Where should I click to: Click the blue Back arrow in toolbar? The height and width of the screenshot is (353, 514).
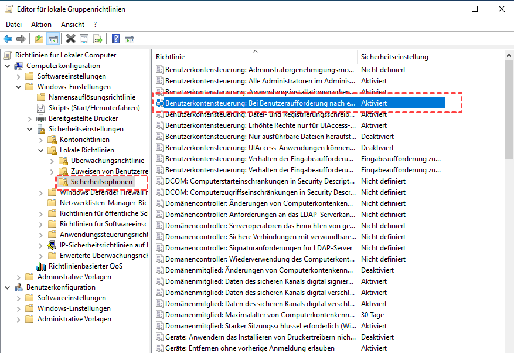pyautogui.click(x=8, y=39)
